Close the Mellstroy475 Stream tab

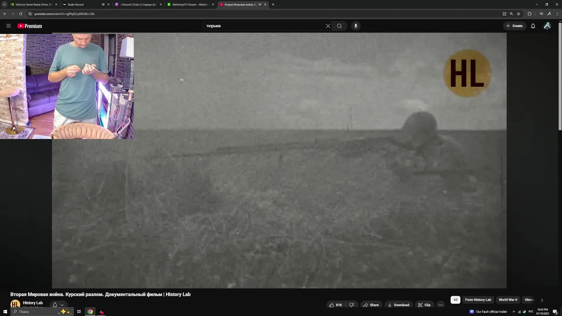[213, 4]
